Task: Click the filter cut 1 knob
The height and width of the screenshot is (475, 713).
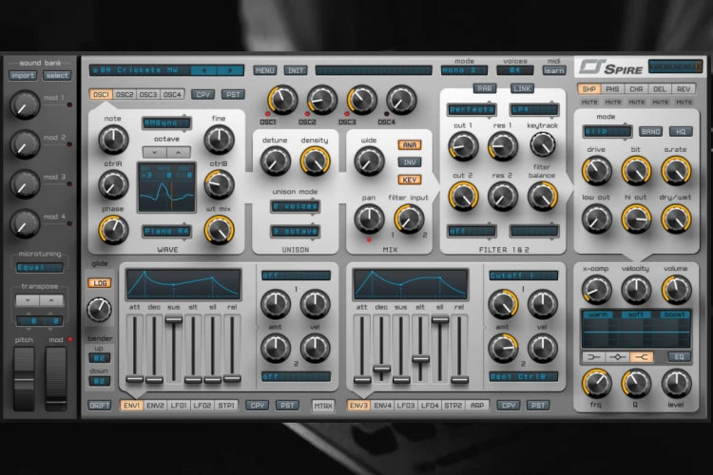Action: [x=463, y=147]
